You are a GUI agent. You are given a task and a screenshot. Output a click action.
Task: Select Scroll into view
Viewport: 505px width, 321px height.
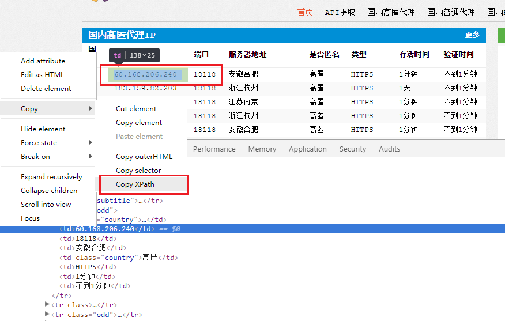coord(46,205)
